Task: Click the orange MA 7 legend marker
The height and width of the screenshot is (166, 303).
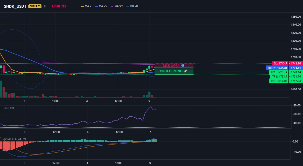Action: point(82,6)
